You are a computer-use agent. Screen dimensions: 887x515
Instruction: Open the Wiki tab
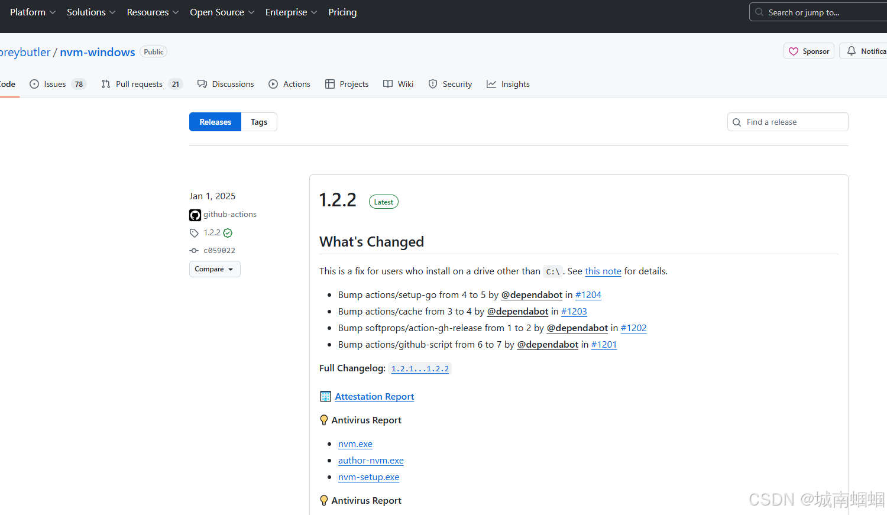(399, 84)
